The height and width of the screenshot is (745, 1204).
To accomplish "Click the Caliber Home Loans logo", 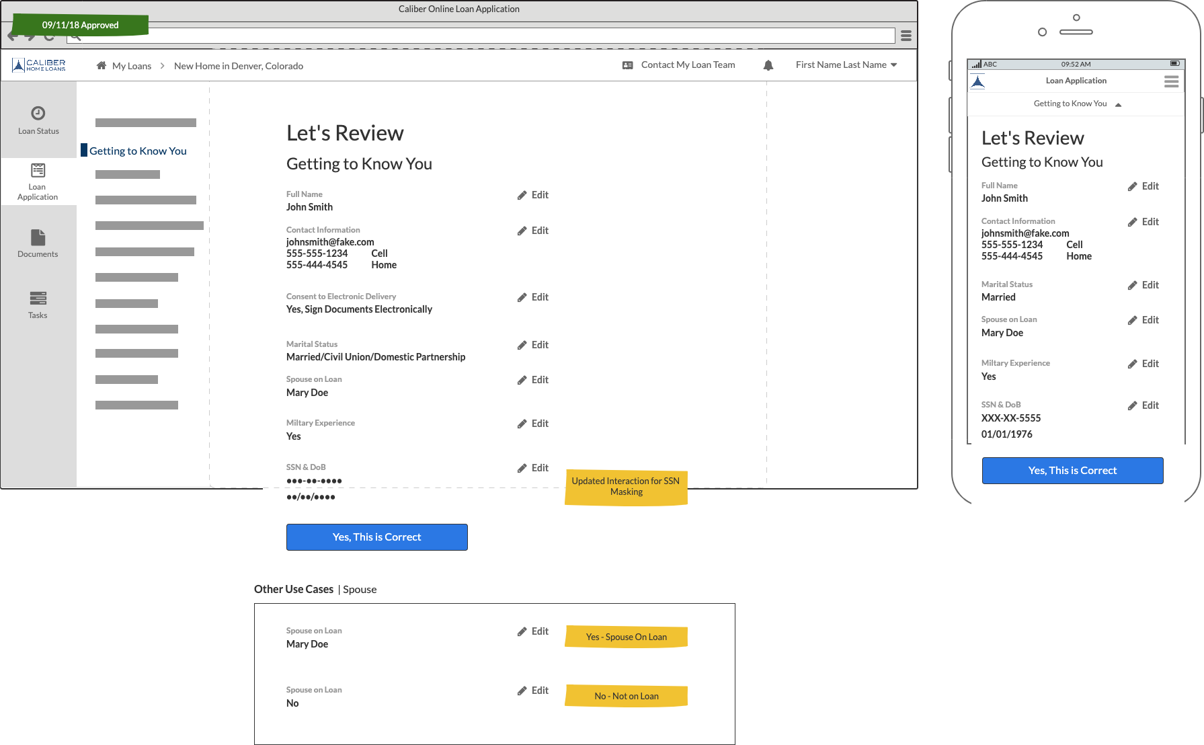I will (39, 65).
